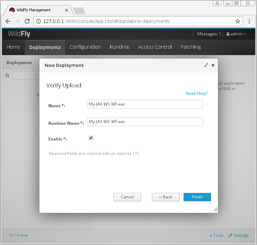The height and width of the screenshot is (245, 257).
Task: Click the Name input field
Action: [145, 104]
